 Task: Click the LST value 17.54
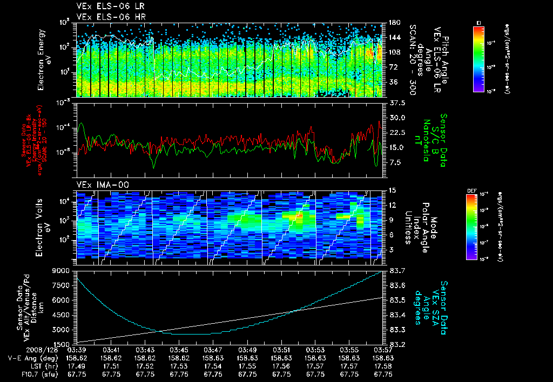[213, 366]
